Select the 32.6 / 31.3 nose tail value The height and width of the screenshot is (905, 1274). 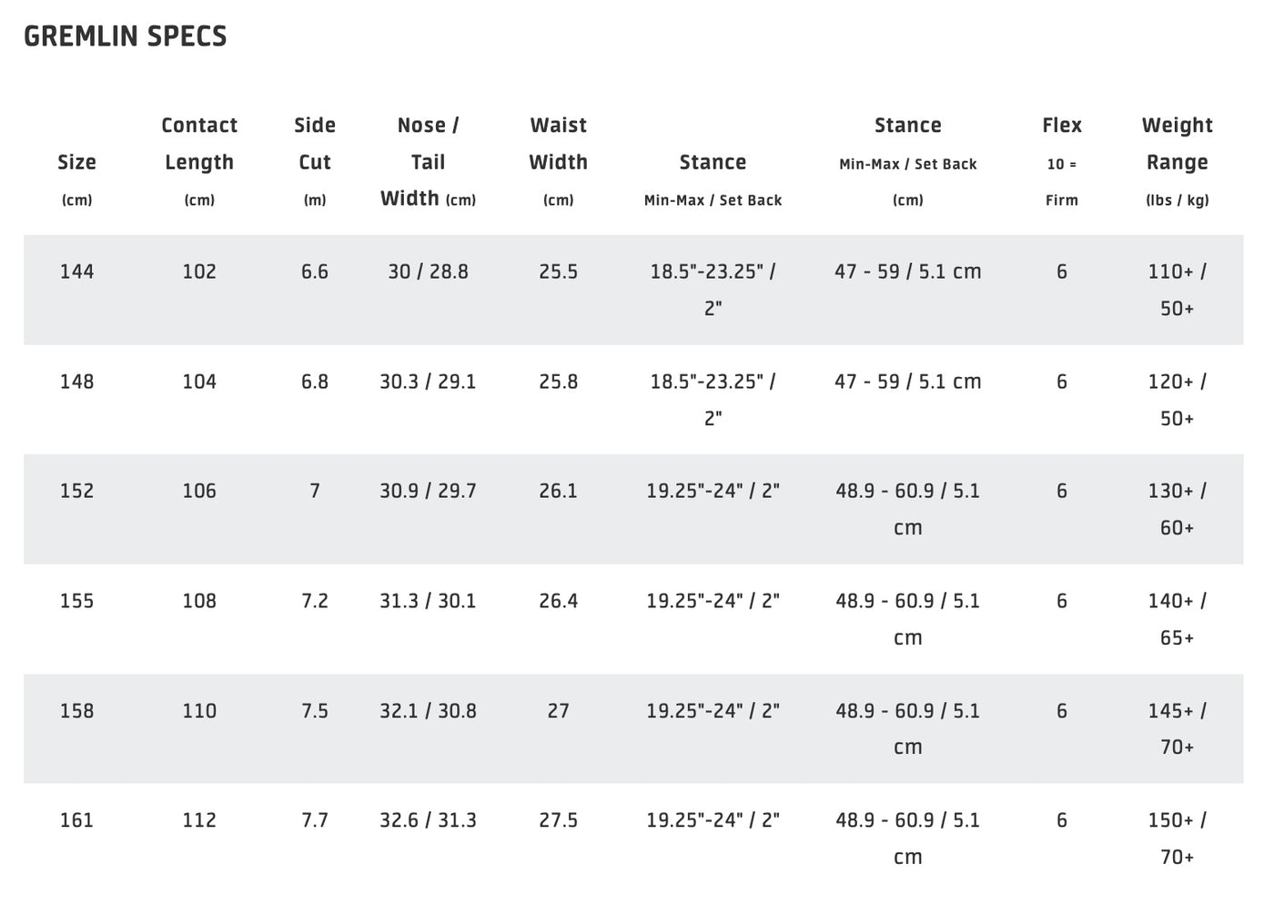tap(428, 820)
